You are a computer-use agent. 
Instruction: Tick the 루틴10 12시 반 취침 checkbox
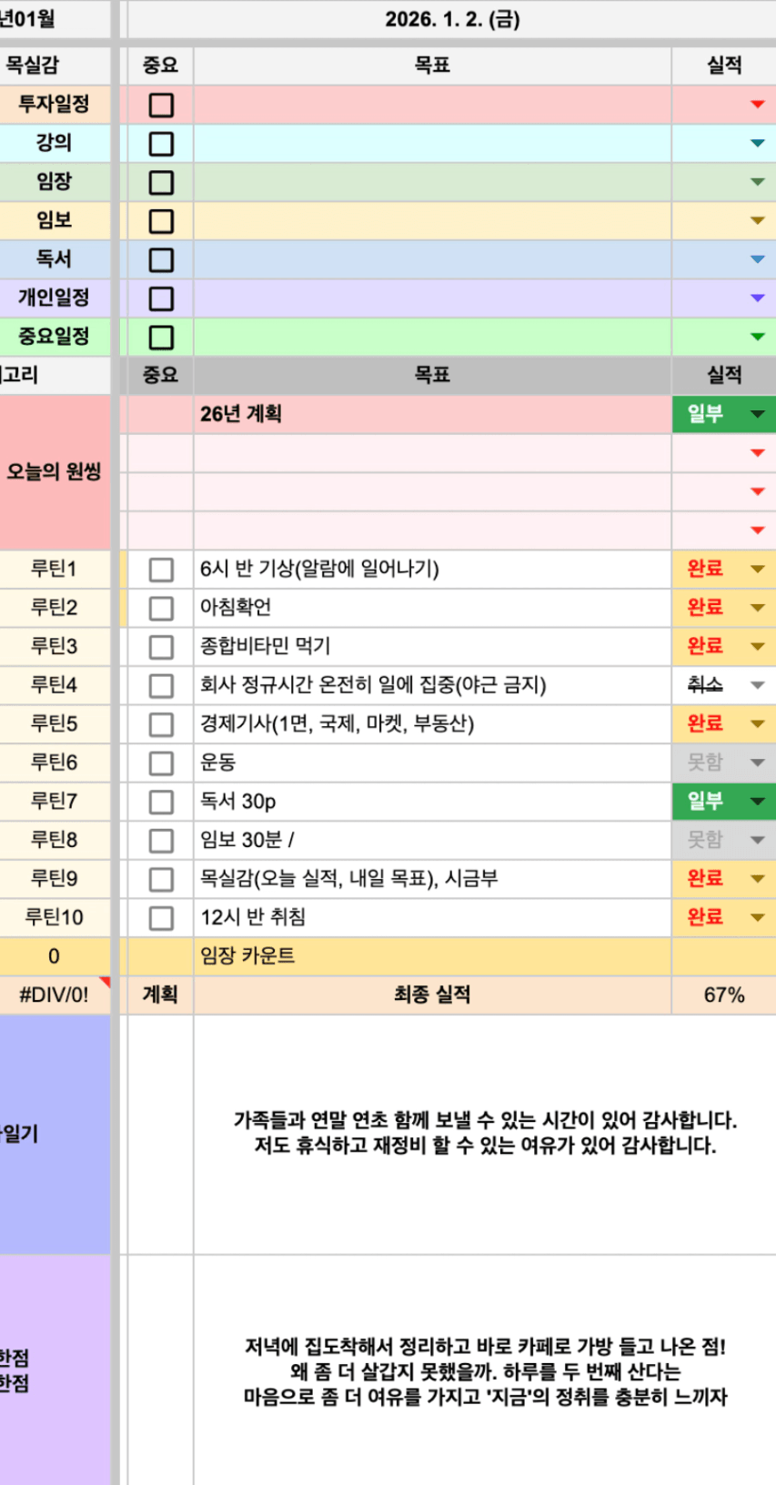click(x=161, y=917)
